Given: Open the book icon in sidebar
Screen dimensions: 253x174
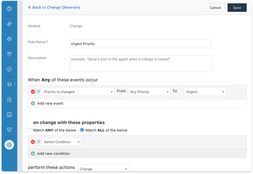Looking at the screenshot, I should point(9,115).
